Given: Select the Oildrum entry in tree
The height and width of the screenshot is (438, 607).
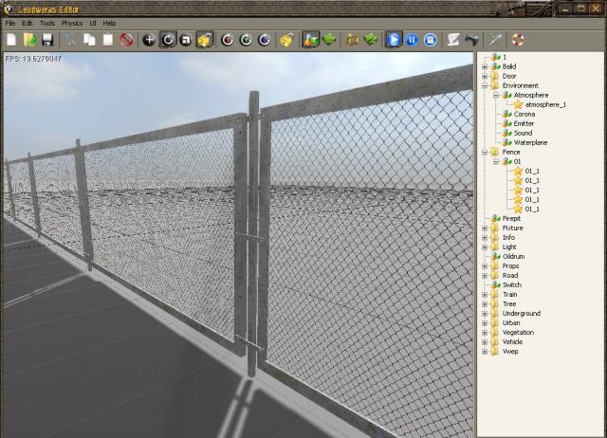Looking at the screenshot, I should 513,256.
